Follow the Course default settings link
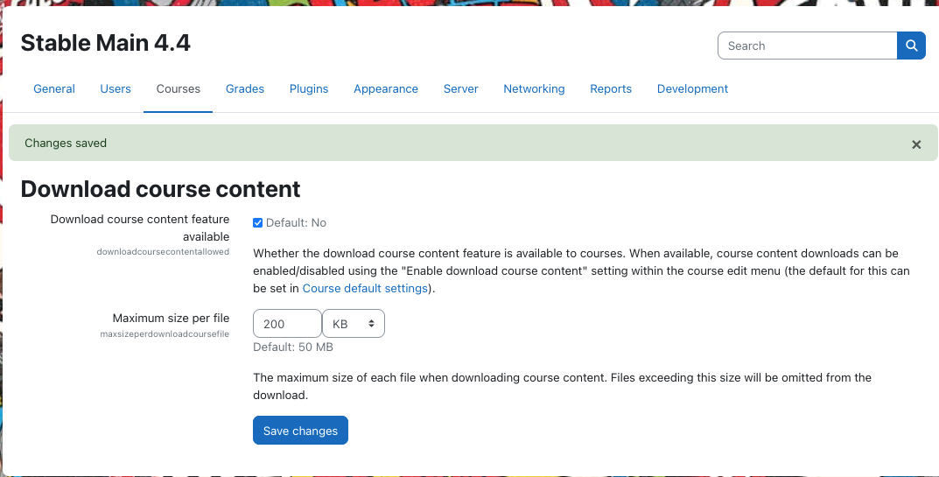Screen dimensions: 939x477 (365, 288)
